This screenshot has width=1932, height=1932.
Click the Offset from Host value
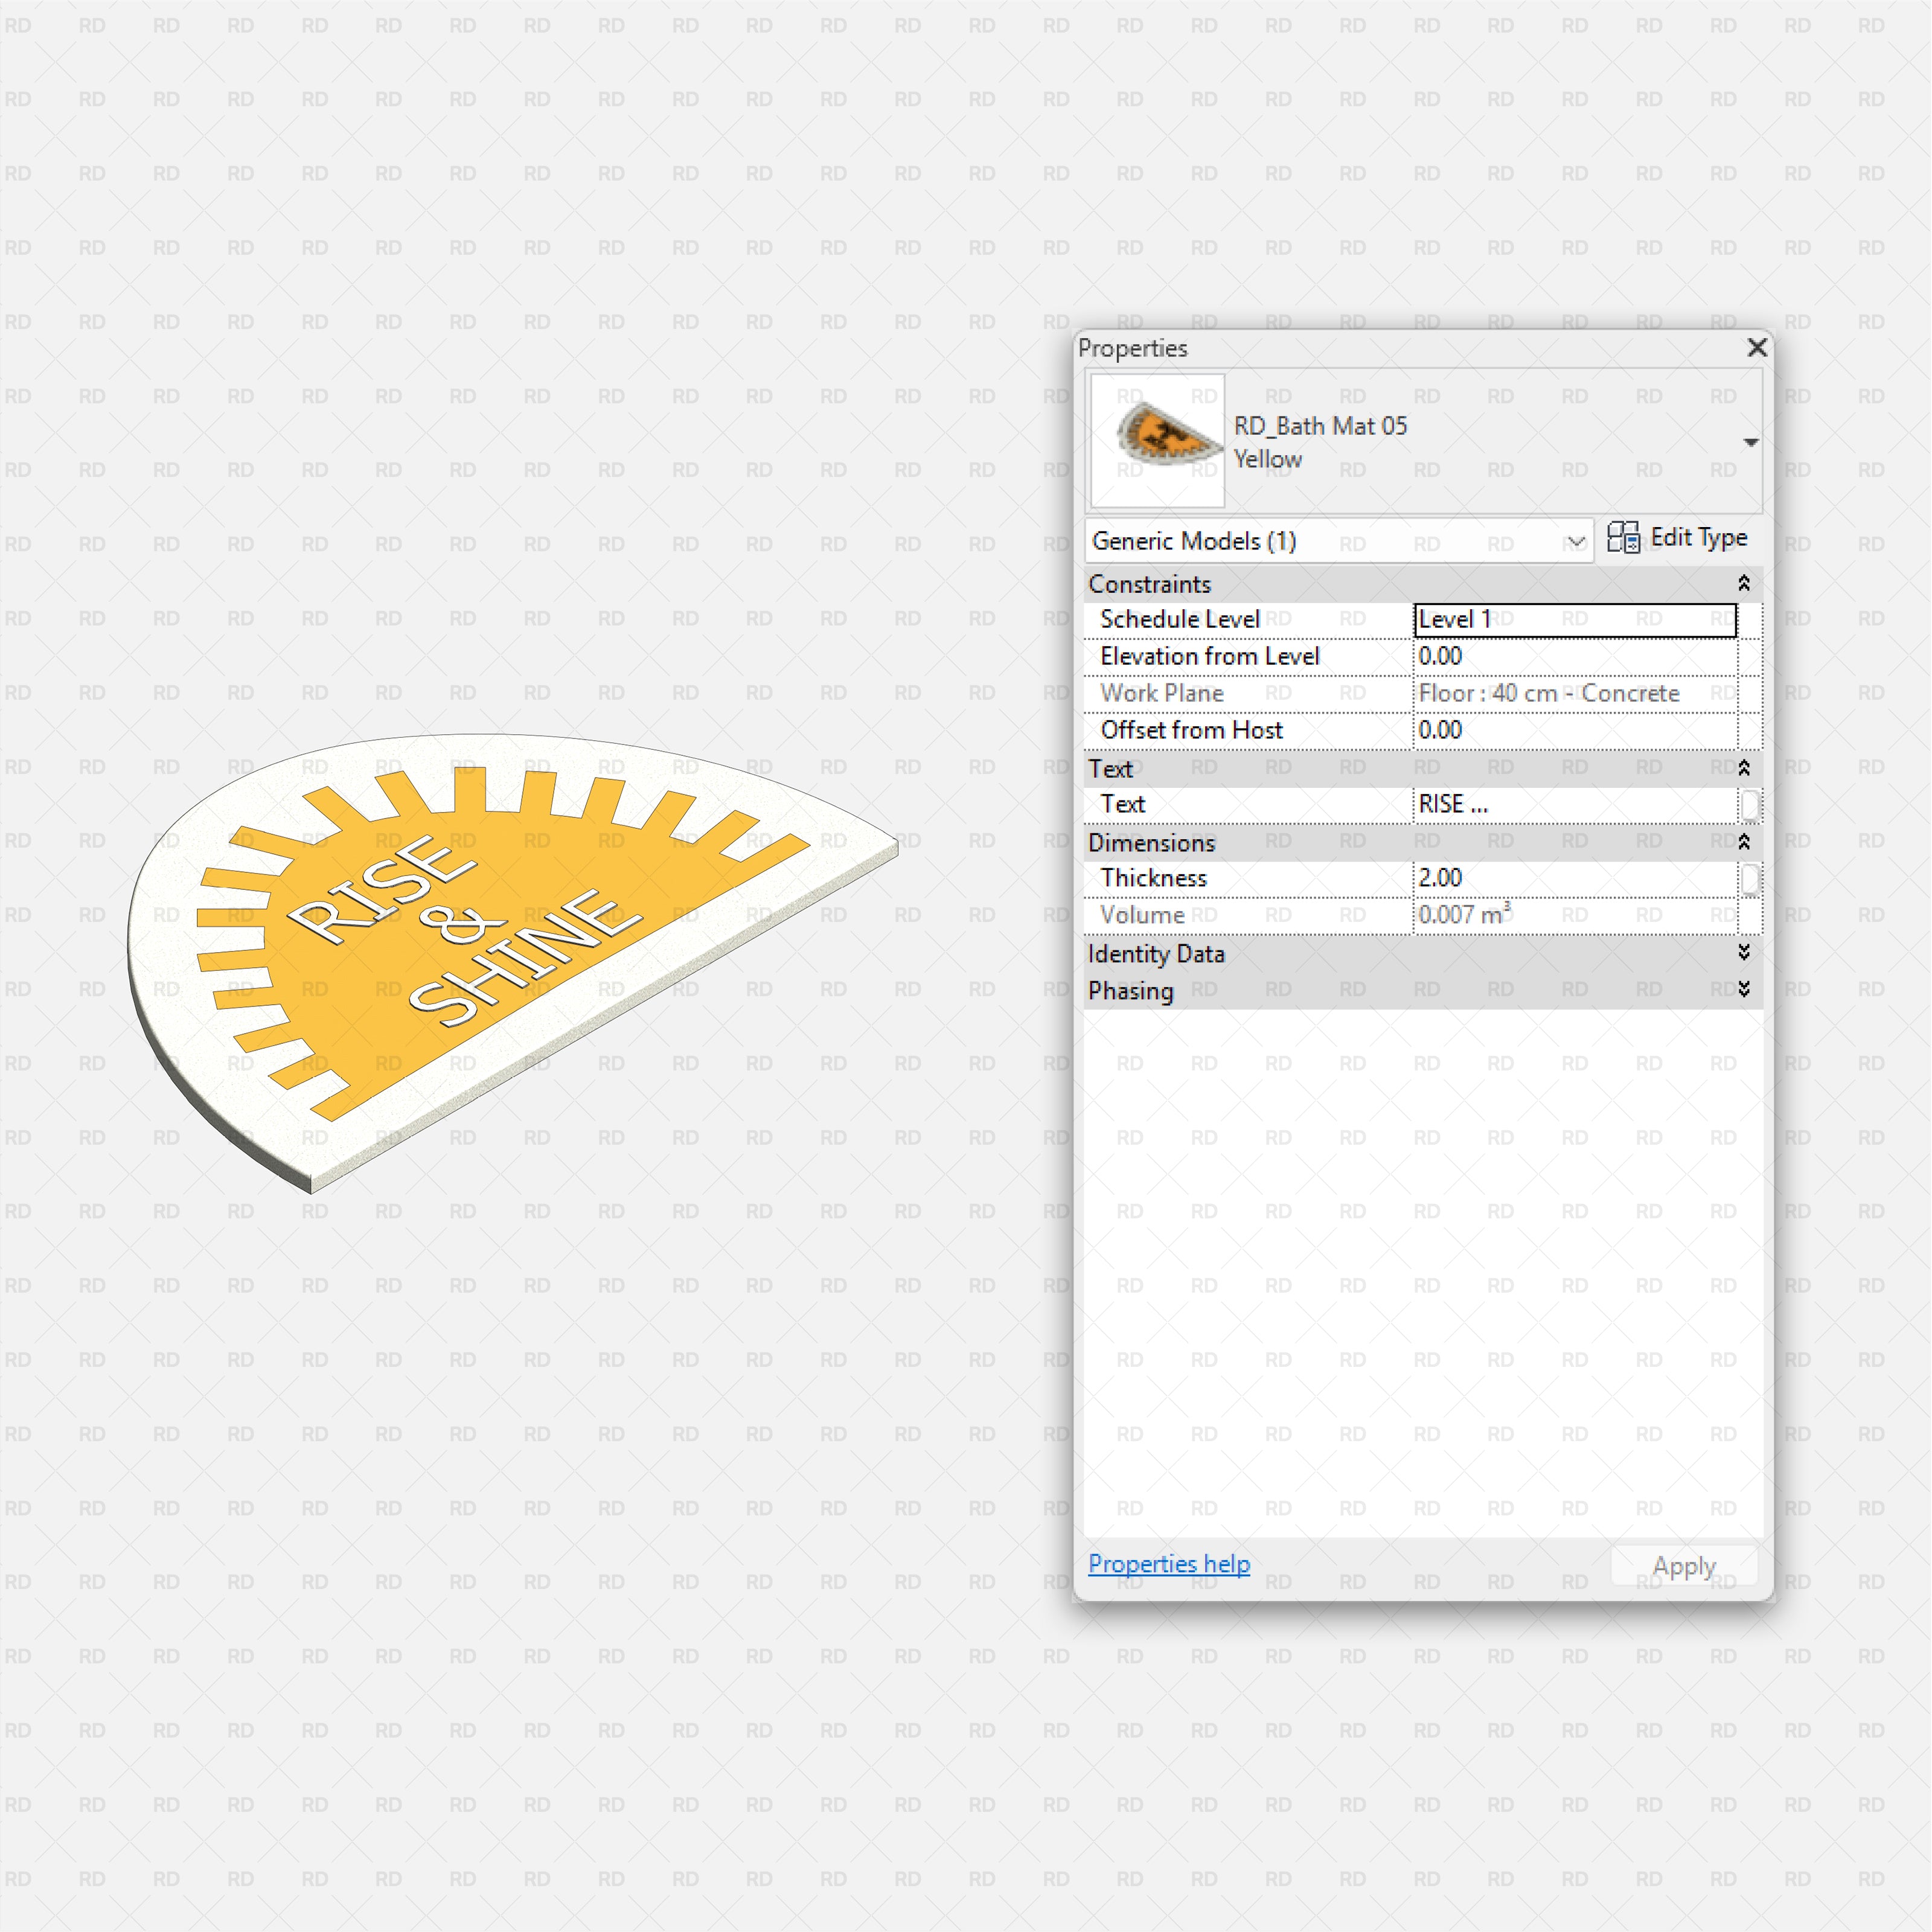(x=1574, y=731)
